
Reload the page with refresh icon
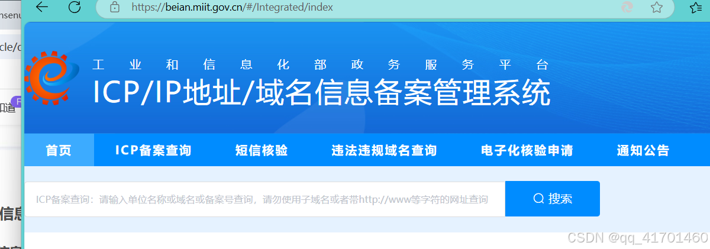click(75, 7)
